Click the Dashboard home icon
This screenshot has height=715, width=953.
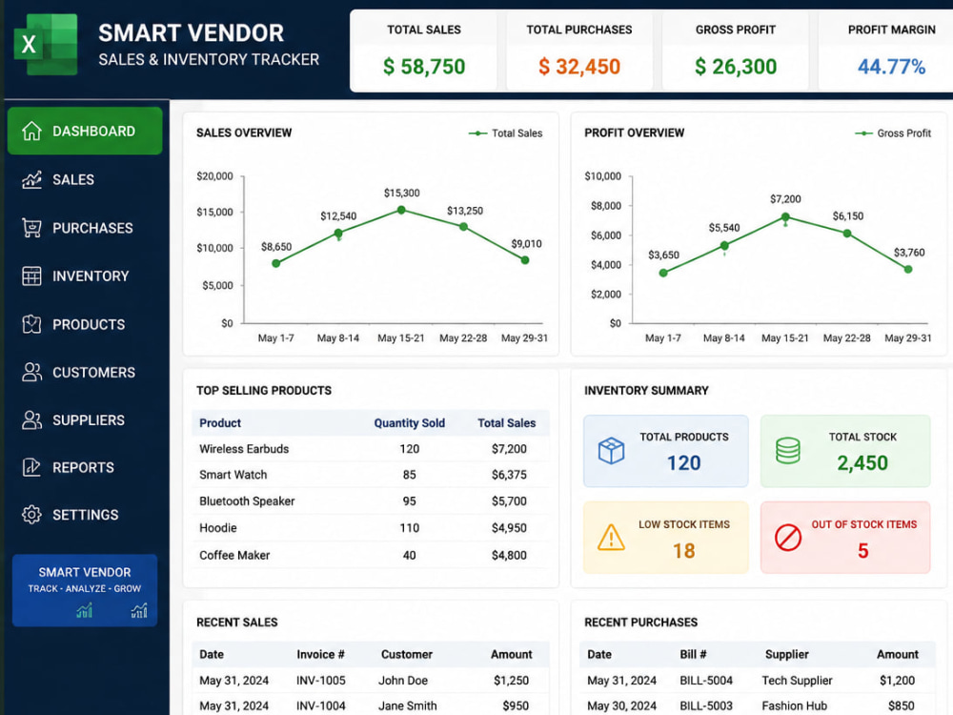[31, 131]
